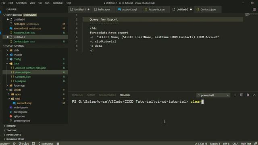Open the .gitignore file
The height and width of the screenshot is (145, 258).
tap(19, 116)
